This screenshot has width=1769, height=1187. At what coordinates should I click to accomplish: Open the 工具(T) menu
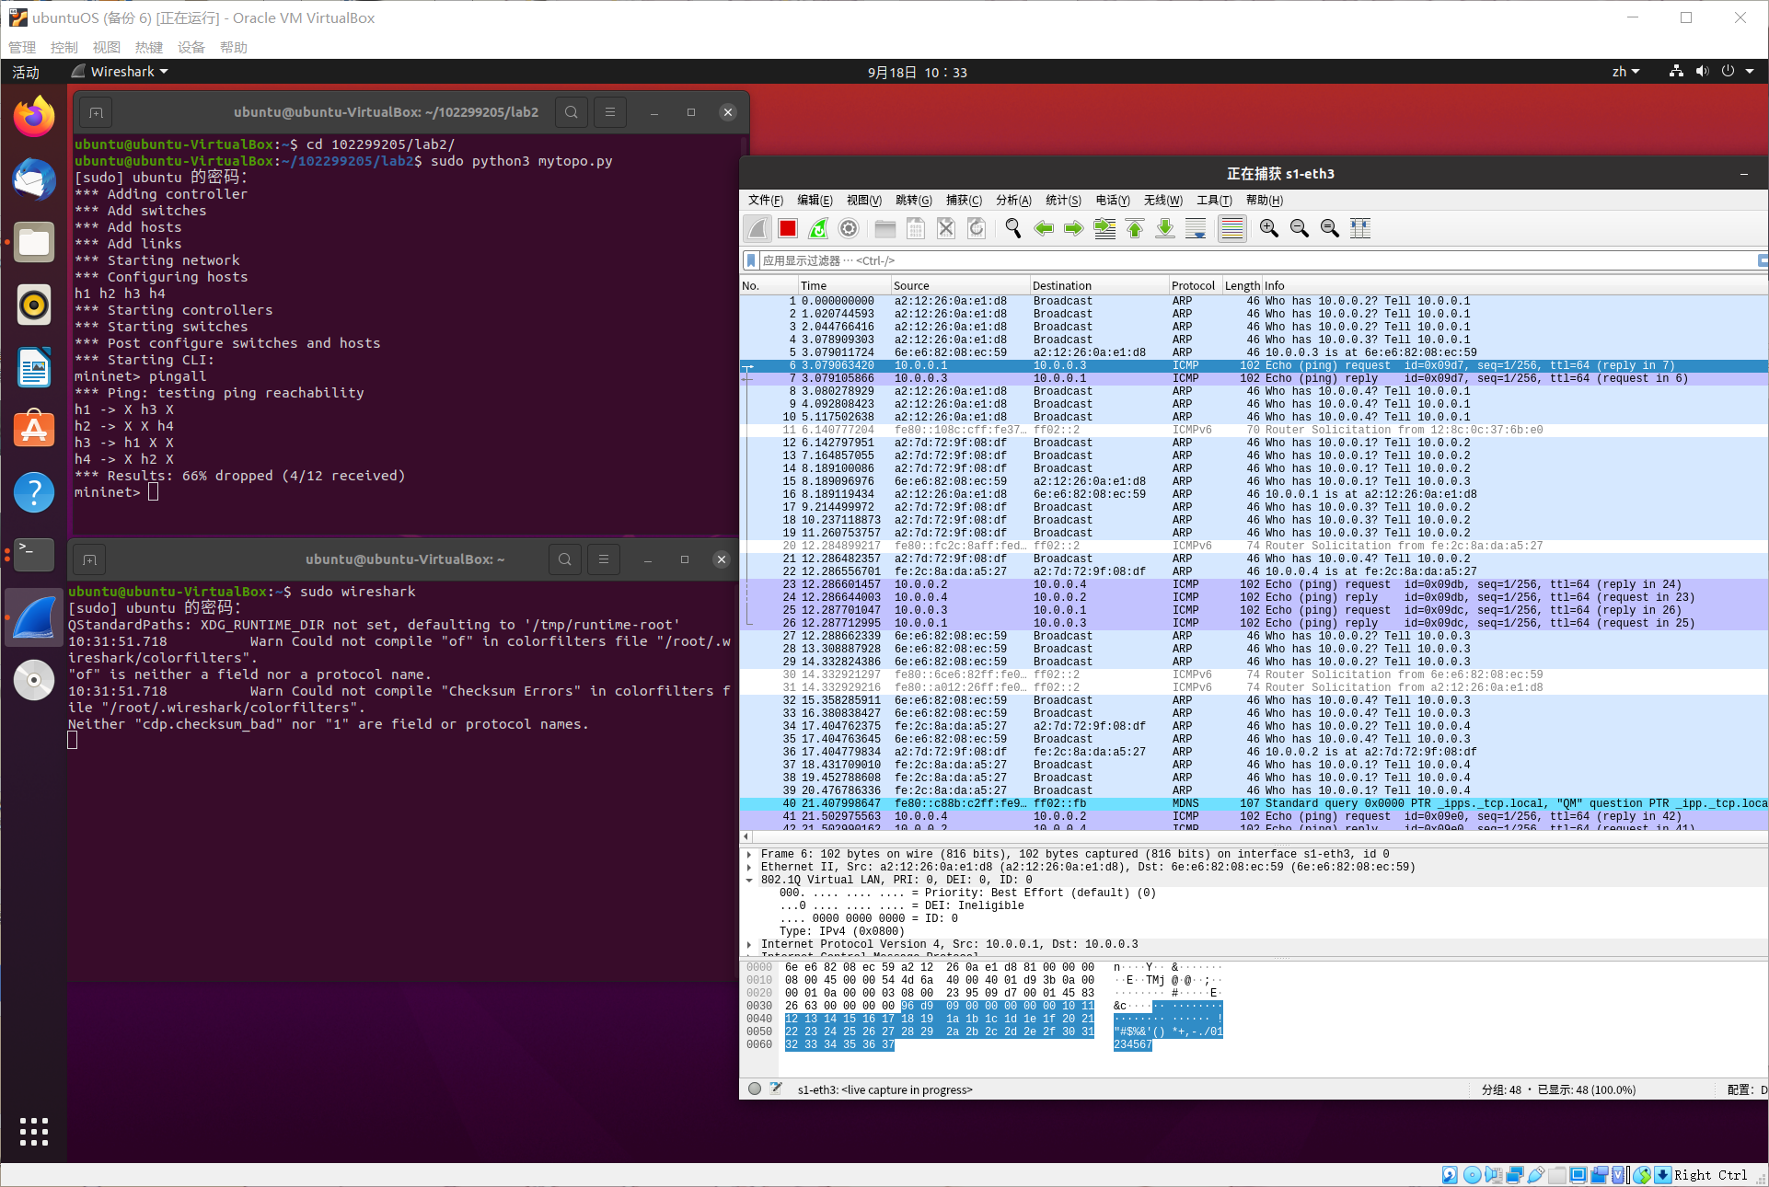pyautogui.click(x=1214, y=200)
